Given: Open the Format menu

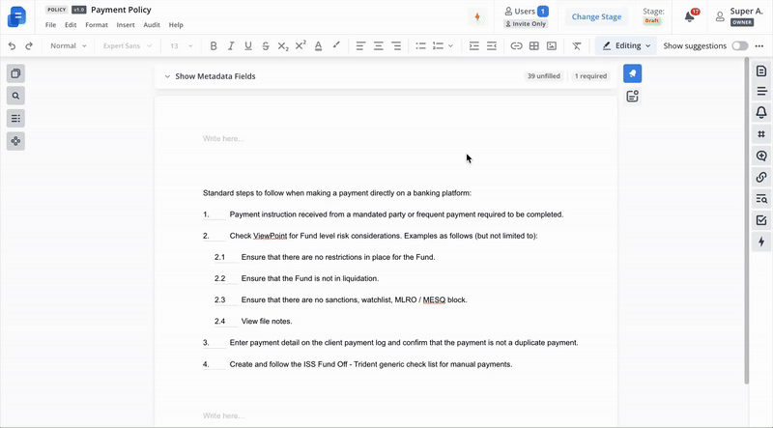Looking at the screenshot, I should pos(97,25).
